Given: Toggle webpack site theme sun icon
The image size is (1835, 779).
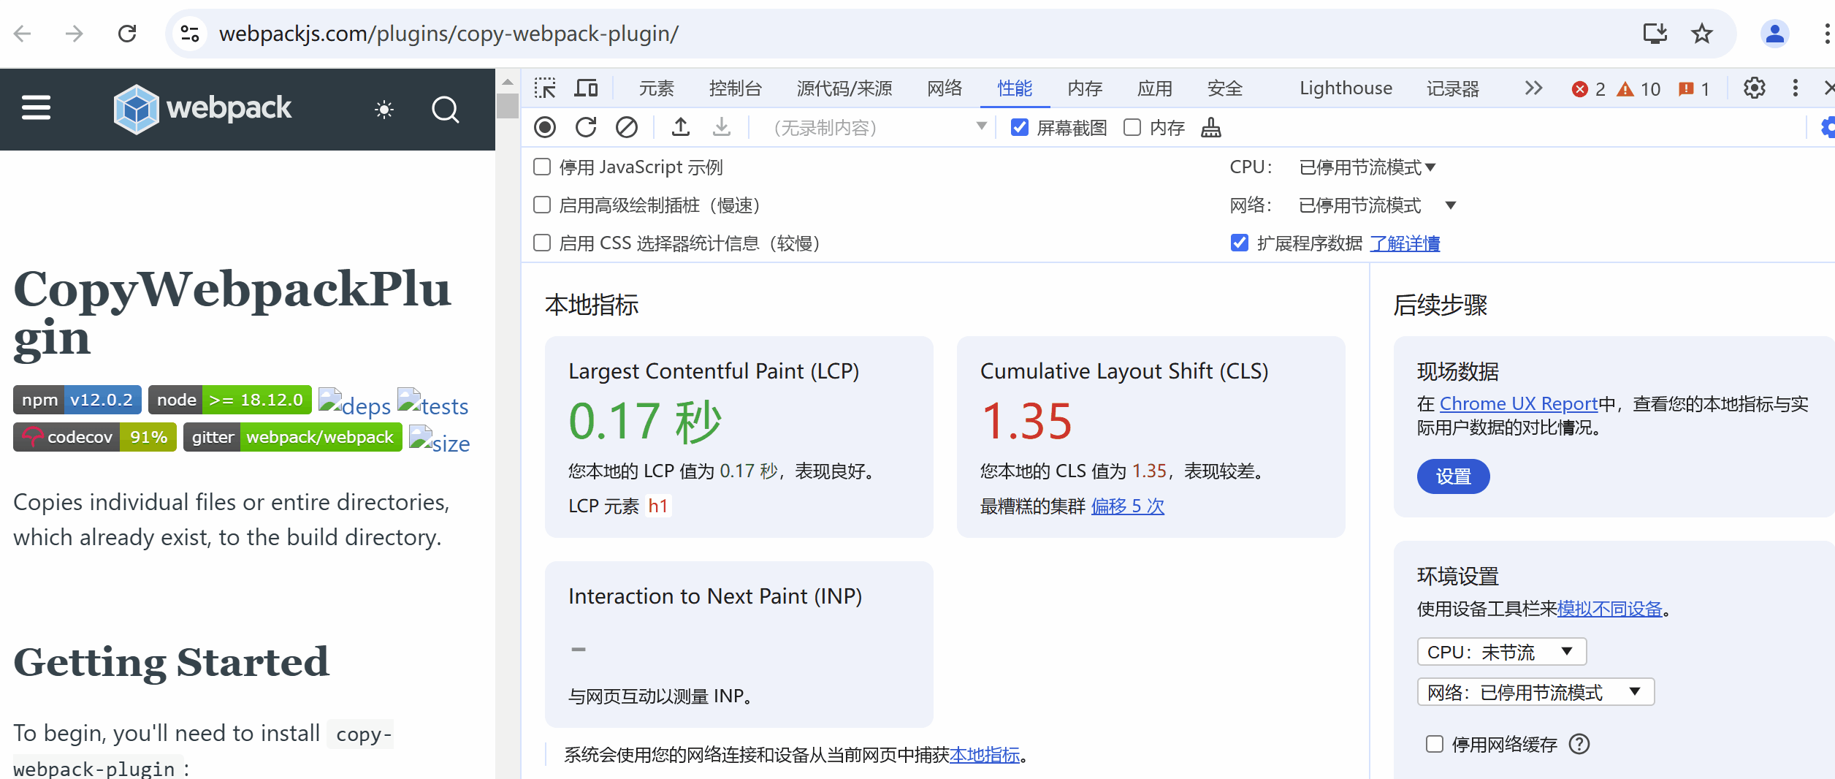Looking at the screenshot, I should (x=384, y=110).
